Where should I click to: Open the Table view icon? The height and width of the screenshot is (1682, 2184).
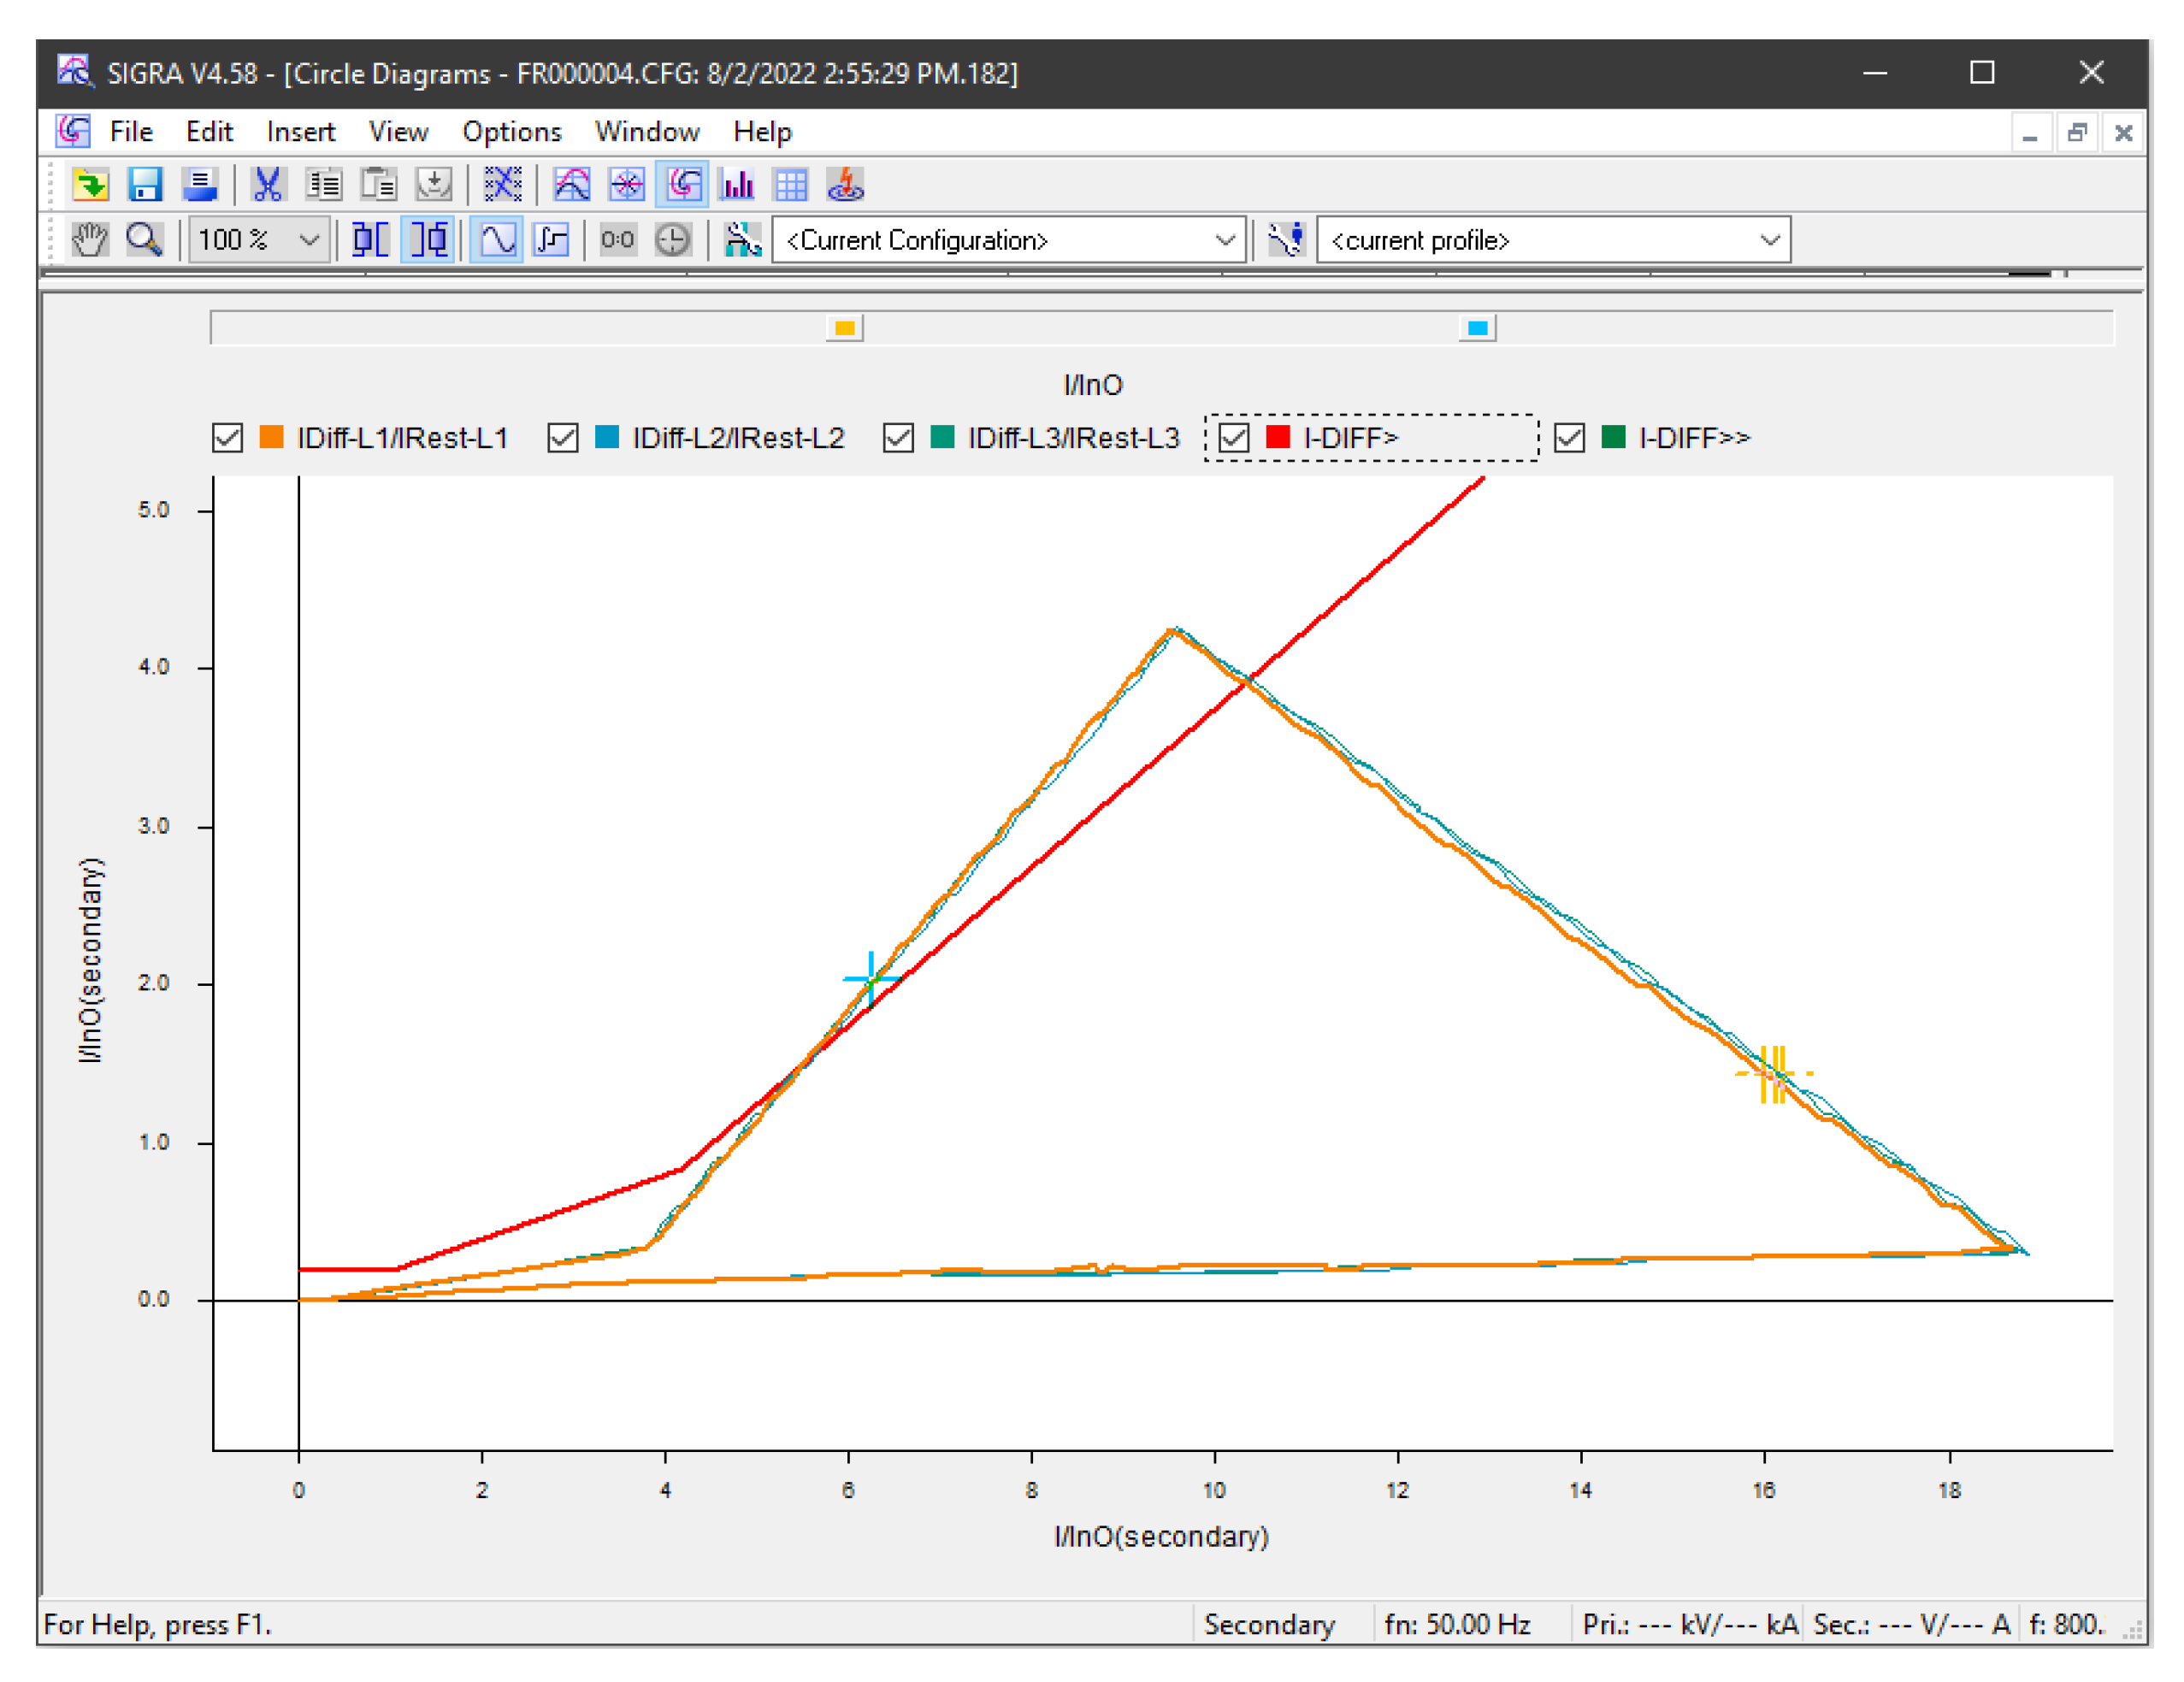click(791, 185)
